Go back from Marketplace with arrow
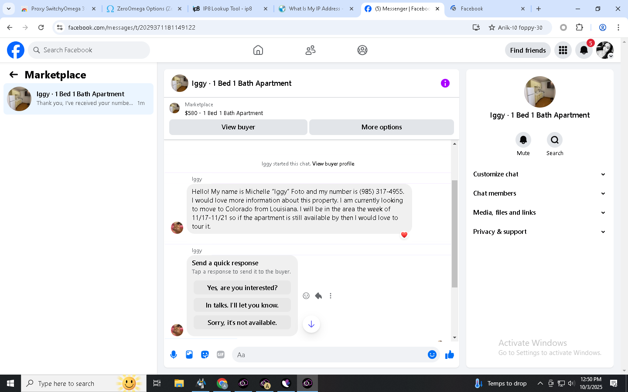The width and height of the screenshot is (628, 392). 14,75
